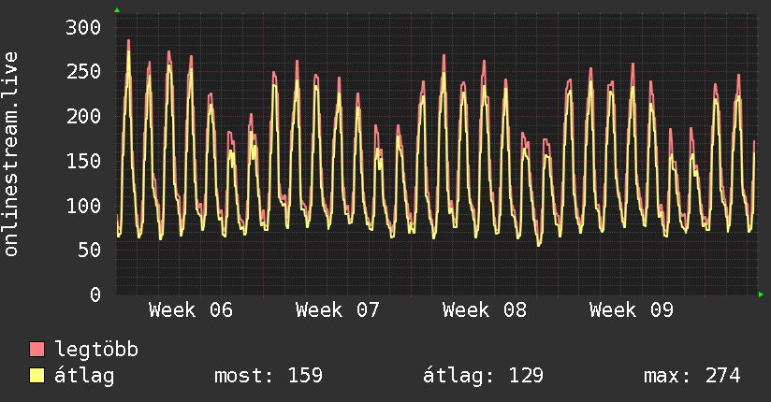
Task: Click the onlinestream.live vertical axis title
Action: coord(10,154)
